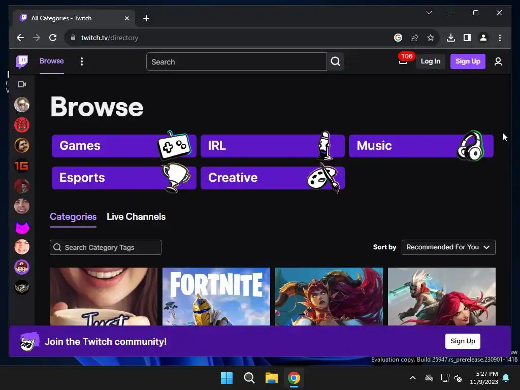520x390 pixels.
Task: Close the All Categories Twitch tab
Action: pos(126,18)
